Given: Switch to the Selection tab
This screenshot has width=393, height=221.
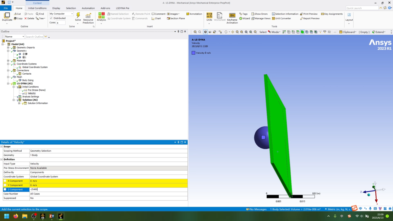Looking at the screenshot, I should 71,8.
